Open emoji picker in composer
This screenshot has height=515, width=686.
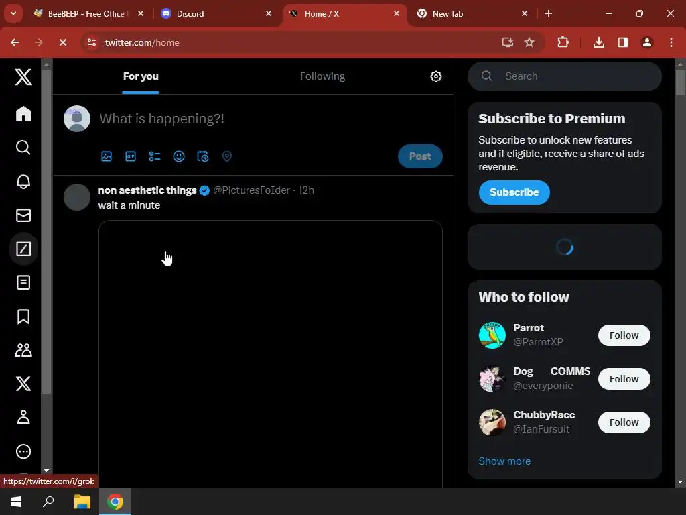click(178, 156)
